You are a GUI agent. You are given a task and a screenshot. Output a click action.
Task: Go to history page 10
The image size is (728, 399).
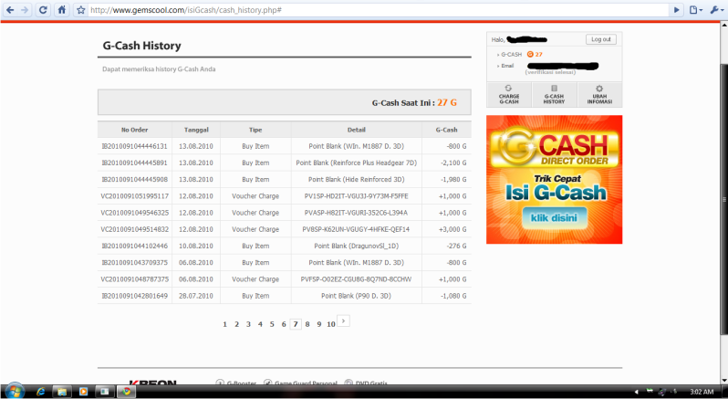330,324
